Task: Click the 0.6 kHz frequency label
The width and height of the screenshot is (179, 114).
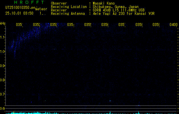Action: (3, 108)
